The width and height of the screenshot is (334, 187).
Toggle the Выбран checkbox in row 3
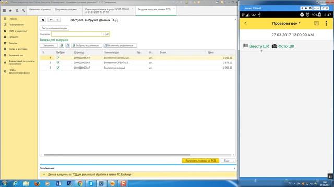(58, 68)
